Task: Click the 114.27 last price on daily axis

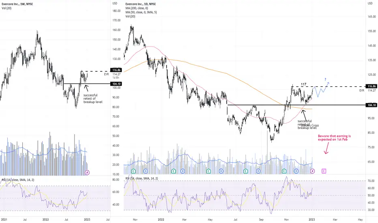Action: [372, 90]
